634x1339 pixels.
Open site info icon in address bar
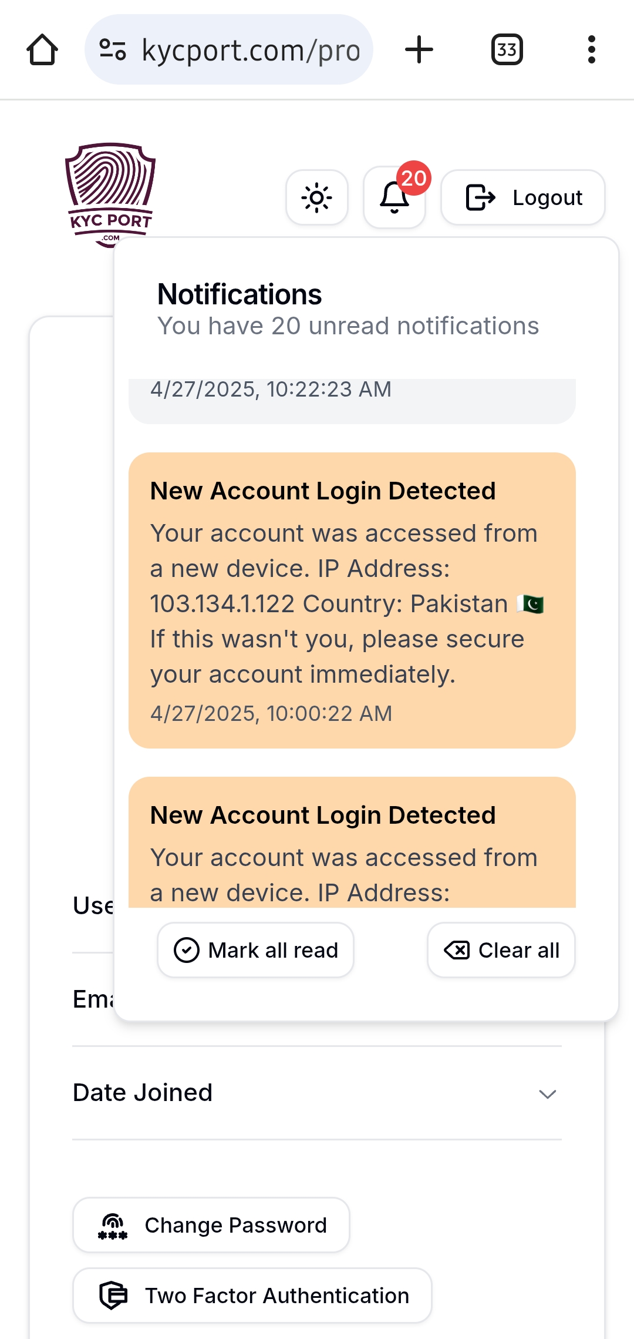click(x=113, y=50)
